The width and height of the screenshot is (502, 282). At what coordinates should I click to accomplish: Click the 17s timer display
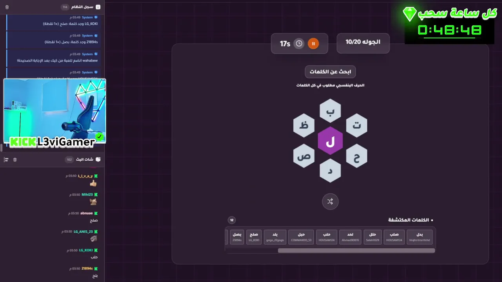click(285, 44)
